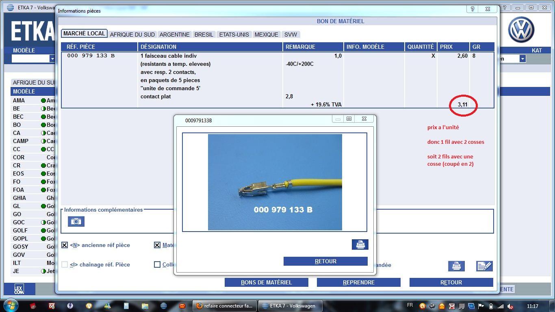
Task: Close the 000979133B image popup
Action: [x=364, y=119]
